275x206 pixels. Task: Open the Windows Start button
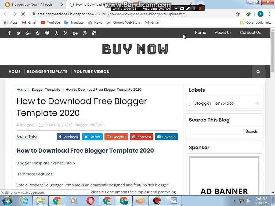7,201
